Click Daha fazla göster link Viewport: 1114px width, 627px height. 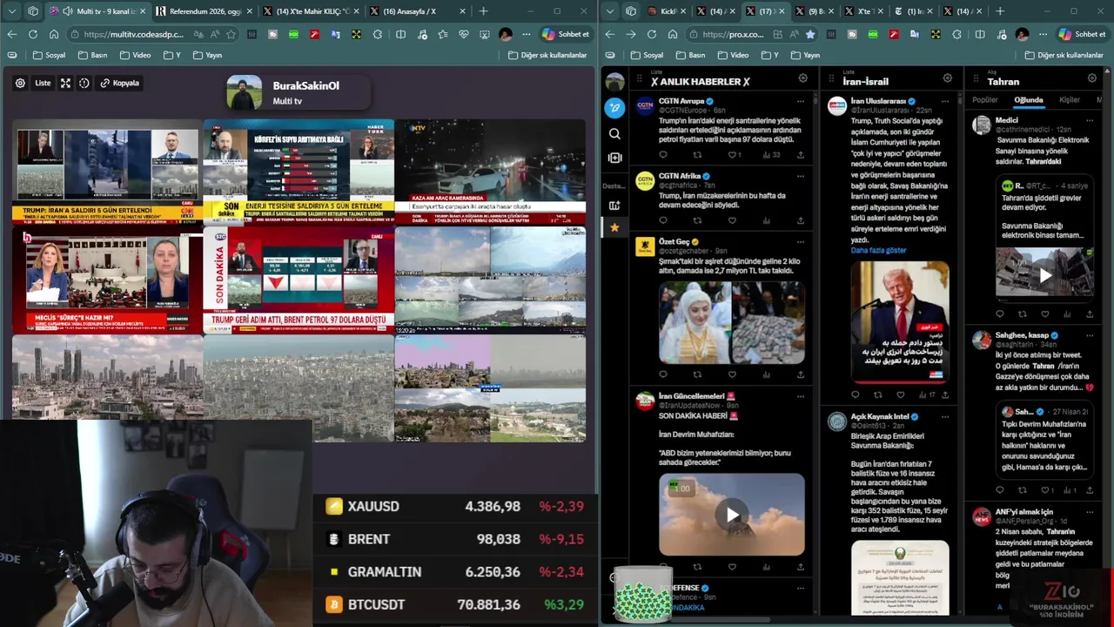pos(878,250)
